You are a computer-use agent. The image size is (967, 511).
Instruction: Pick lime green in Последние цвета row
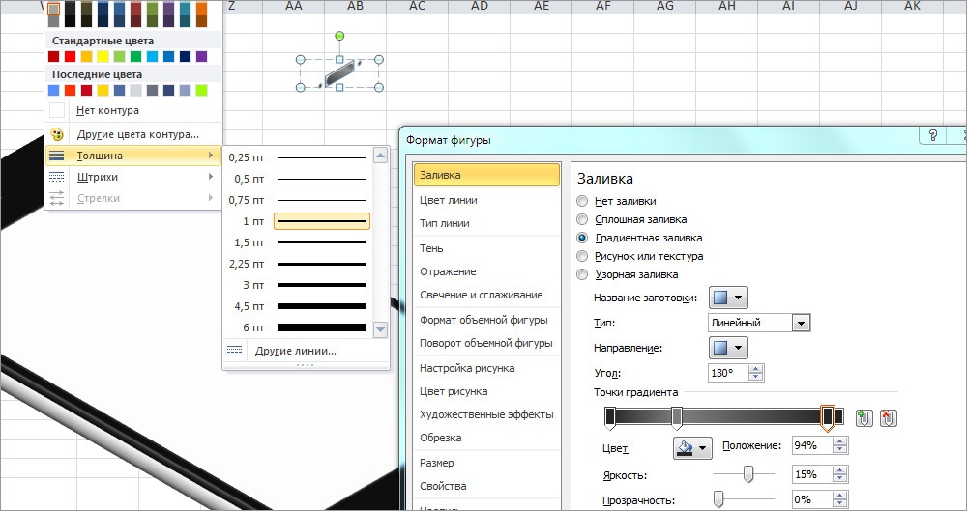click(202, 91)
